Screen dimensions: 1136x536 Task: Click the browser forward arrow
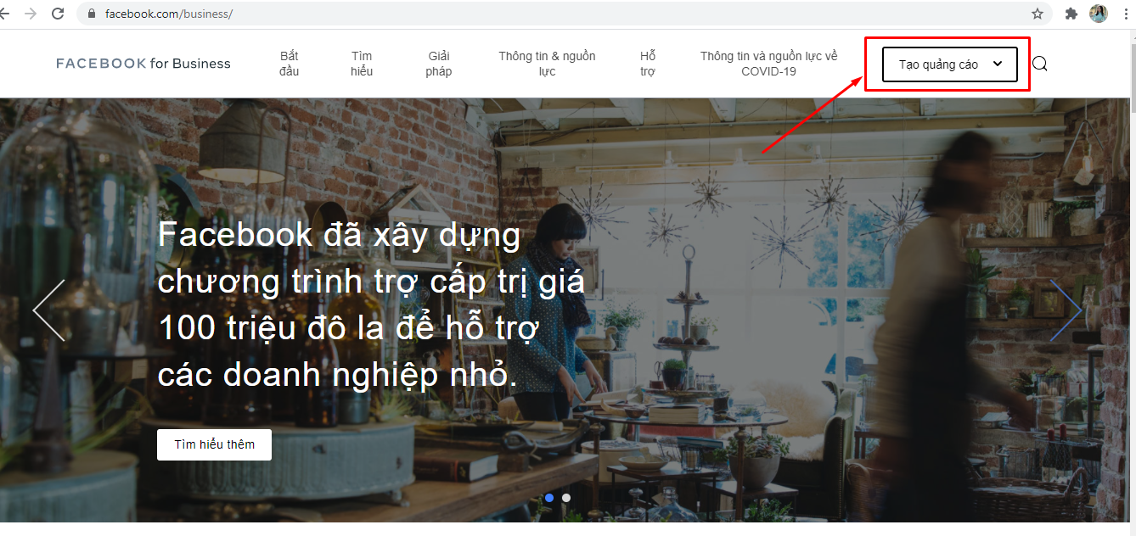31,14
